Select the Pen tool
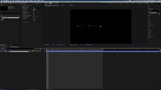Image resolution: width=161 pixels, height=90 pixels. pyautogui.click(x=15, y=3)
